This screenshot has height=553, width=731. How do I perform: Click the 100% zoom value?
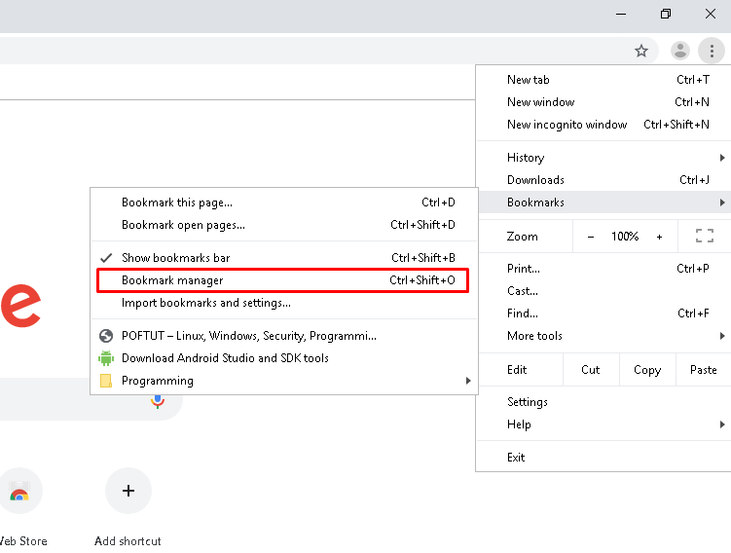[625, 237]
